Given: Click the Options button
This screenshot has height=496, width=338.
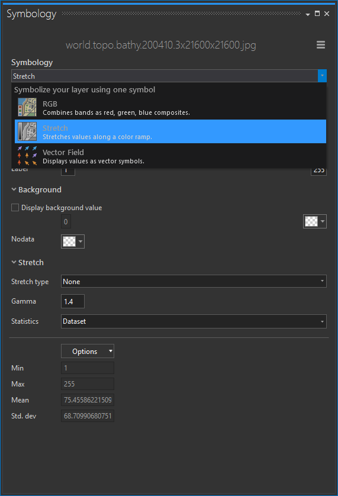Looking at the screenshot, I should point(88,351).
